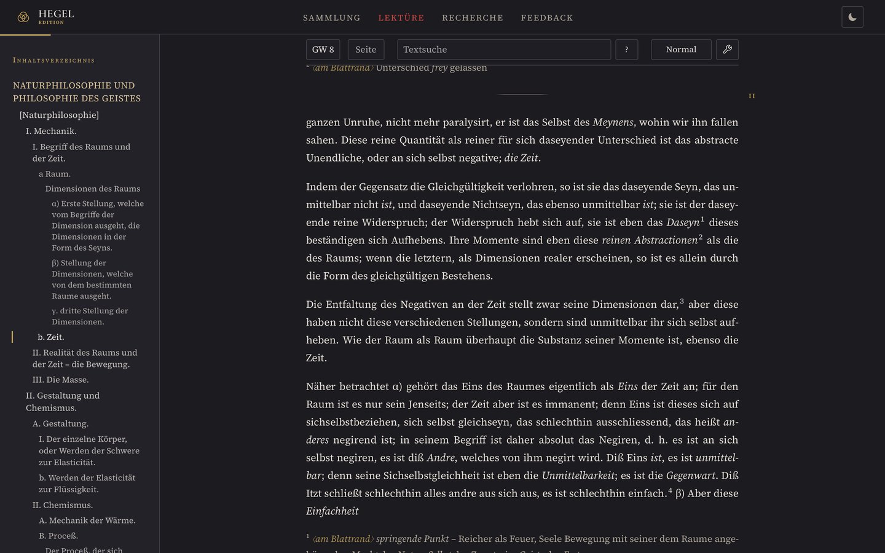Go to I. Mechanik. section
The width and height of the screenshot is (885, 553).
[x=51, y=131]
